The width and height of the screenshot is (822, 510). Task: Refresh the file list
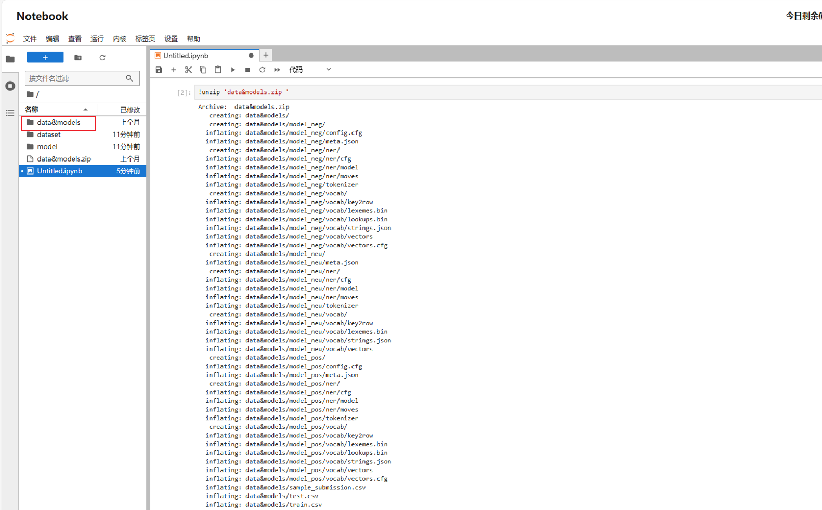click(102, 58)
